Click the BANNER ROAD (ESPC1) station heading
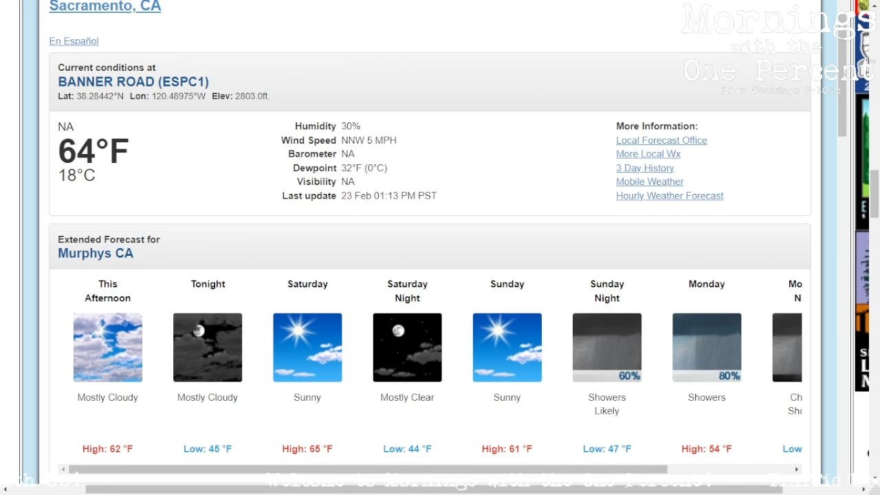Image resolution: width=880 pixels, height=495 pixels. 133,82
